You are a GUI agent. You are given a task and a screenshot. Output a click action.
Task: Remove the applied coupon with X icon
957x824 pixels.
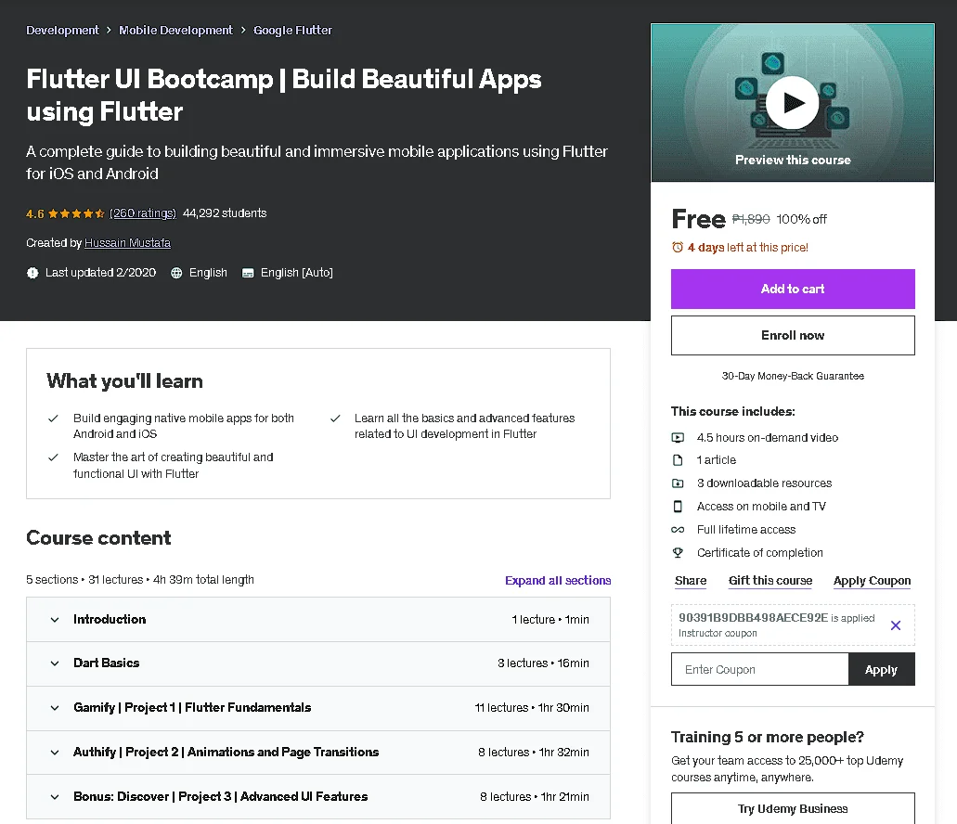click(896, 625)
